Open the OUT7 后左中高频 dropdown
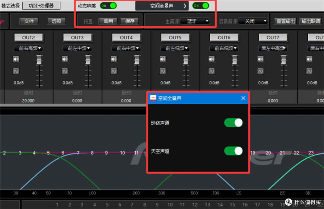The width and height of the screenshot is (324, 209). point(273,48)
